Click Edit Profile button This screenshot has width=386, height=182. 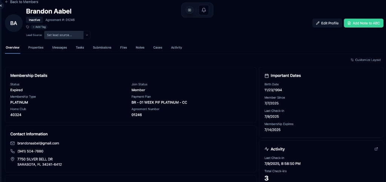point(327,23)
